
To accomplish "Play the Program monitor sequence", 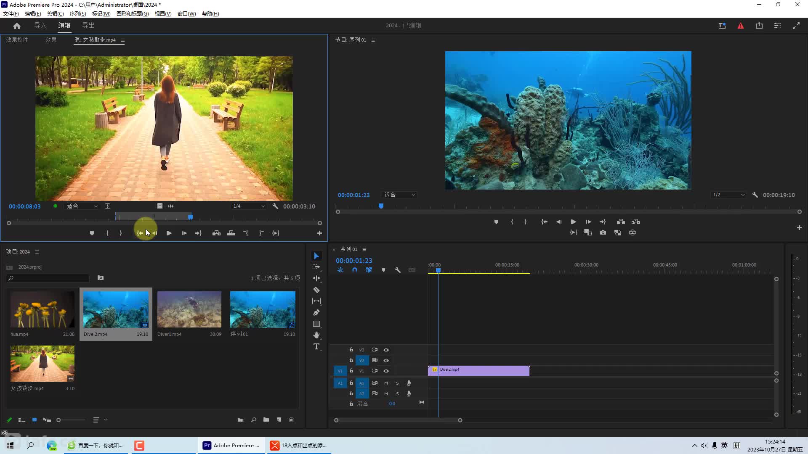I will pyautogui.click(x=573, y=222).
